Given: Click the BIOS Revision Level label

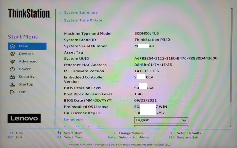Looking at the screenshot, I should [83, 88].
